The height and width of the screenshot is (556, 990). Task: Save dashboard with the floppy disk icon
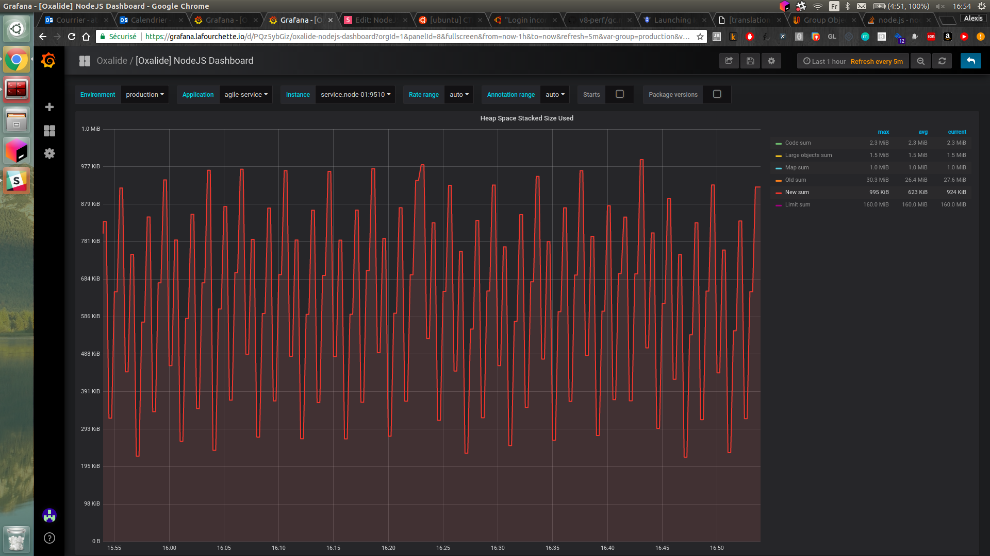[x=750, y=61]
